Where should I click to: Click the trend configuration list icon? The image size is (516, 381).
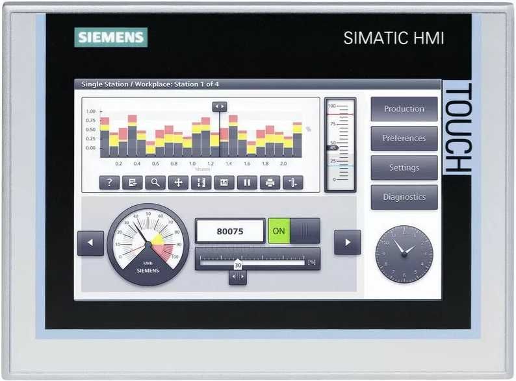133,182
